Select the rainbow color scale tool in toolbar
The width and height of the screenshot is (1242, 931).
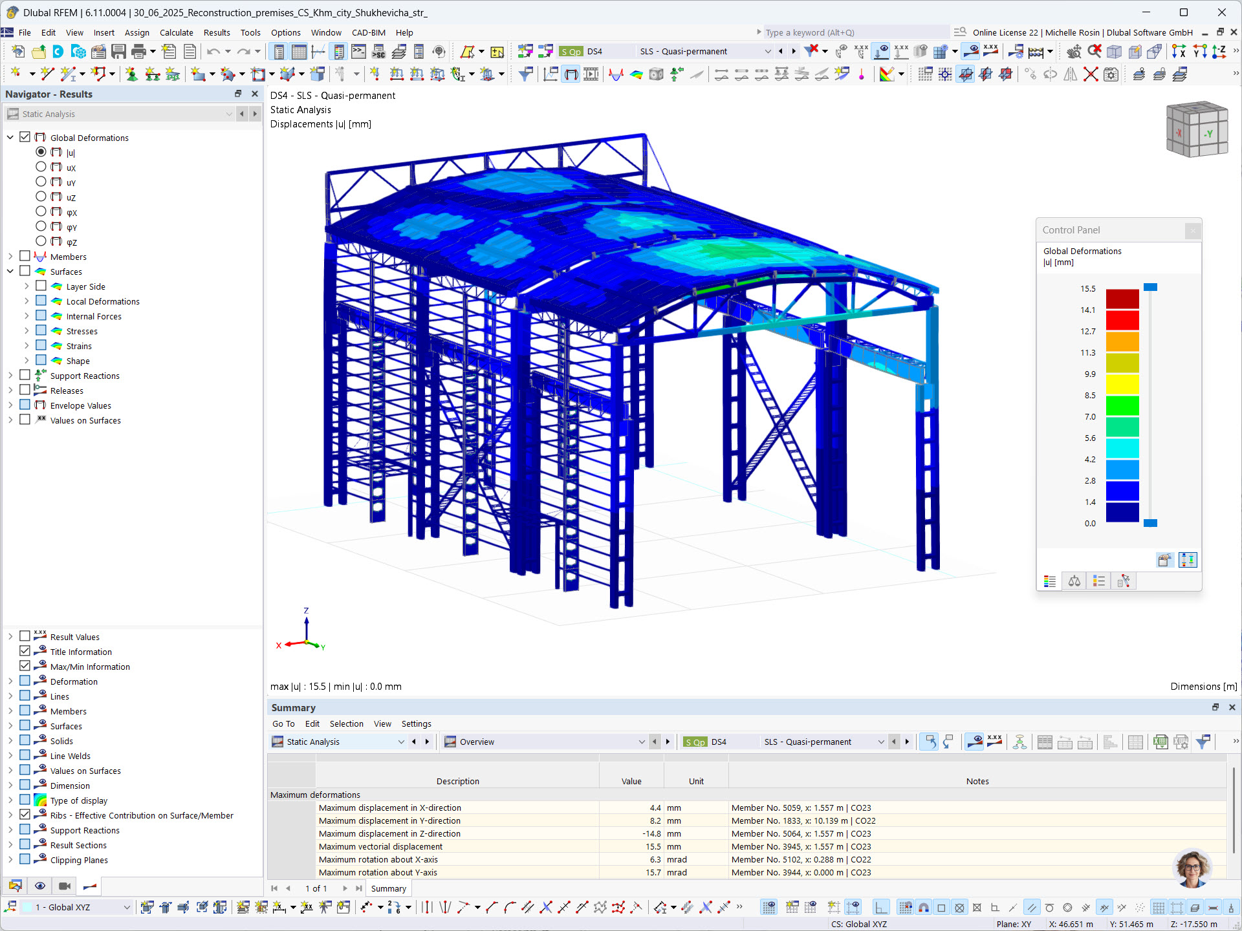[888, 74]
